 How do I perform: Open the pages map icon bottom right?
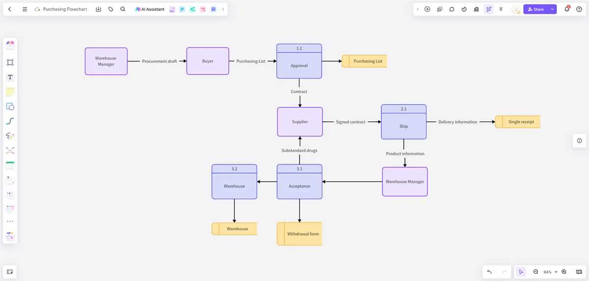tap(579, 272)
